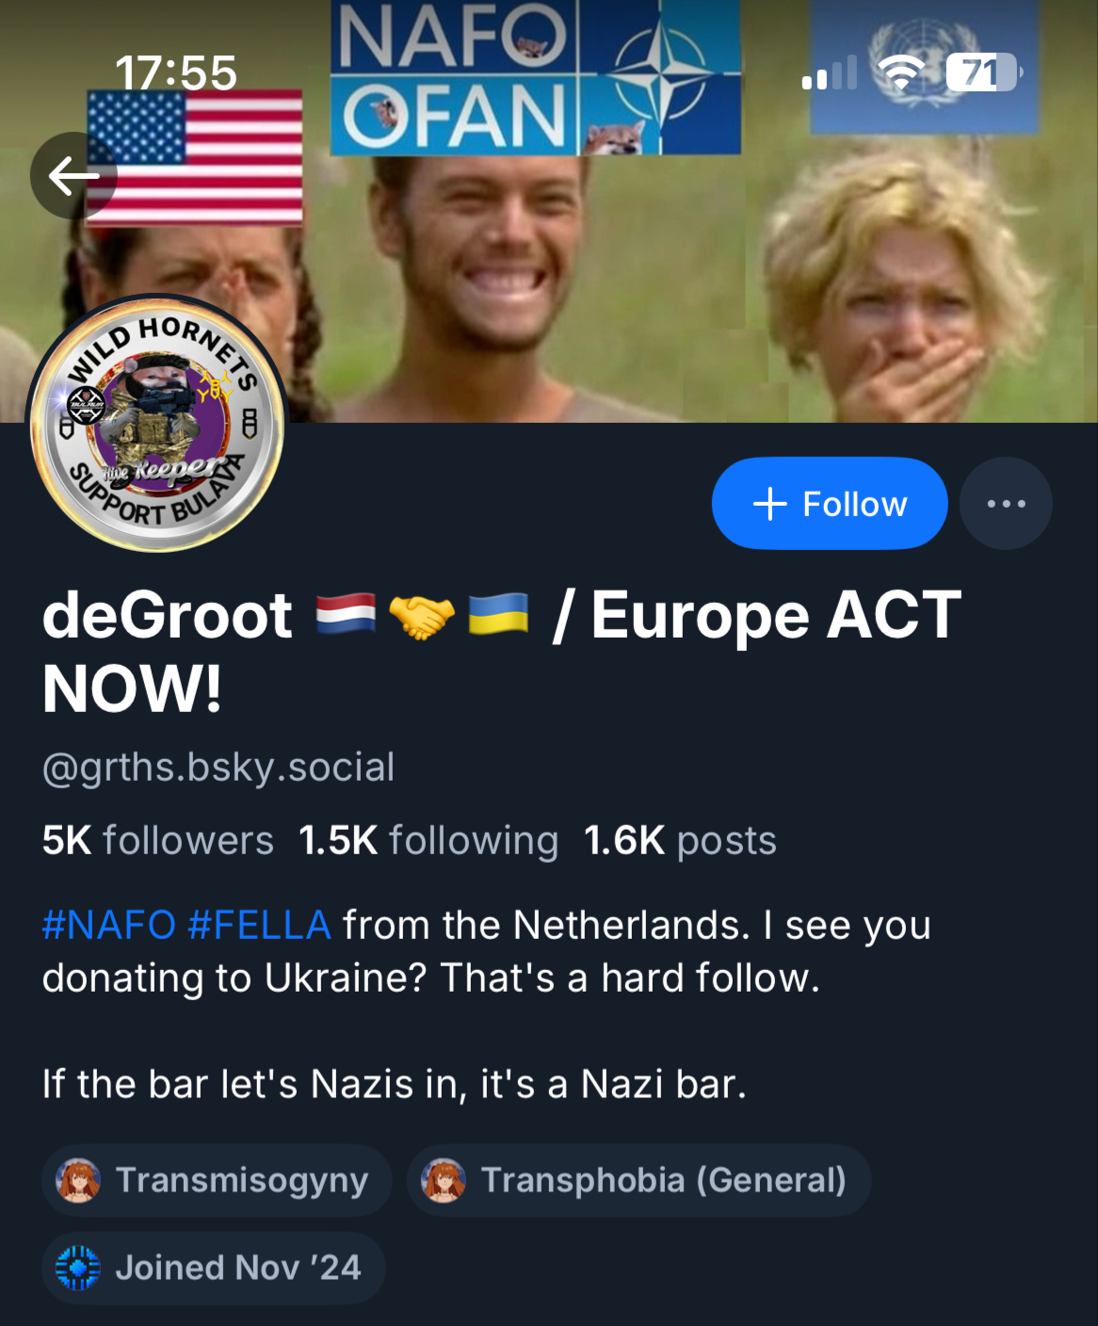Viewport: 1098px width, 1326px height.
Task: Open the Transphobia (General) label badge
Action: [638, 1180]
